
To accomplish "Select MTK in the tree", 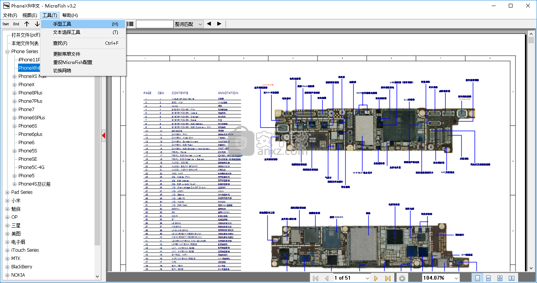I will click(16, 259).
